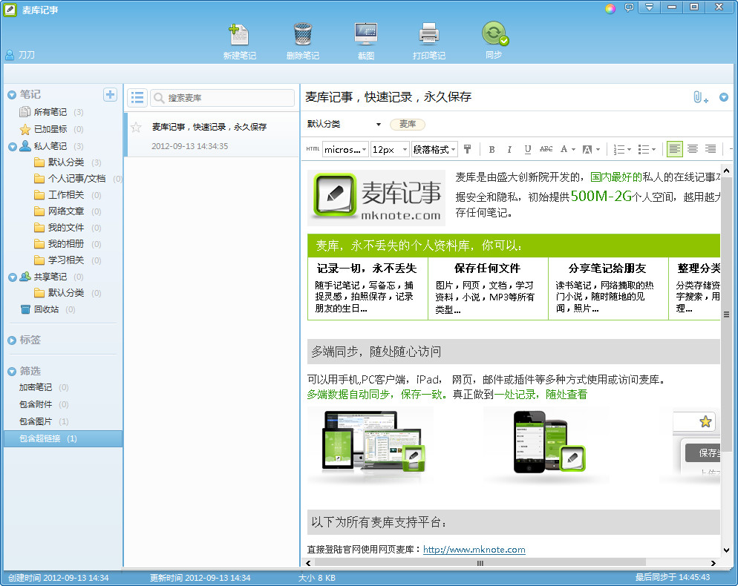Collapse the 笔记 section

click(x=12, y=95)
